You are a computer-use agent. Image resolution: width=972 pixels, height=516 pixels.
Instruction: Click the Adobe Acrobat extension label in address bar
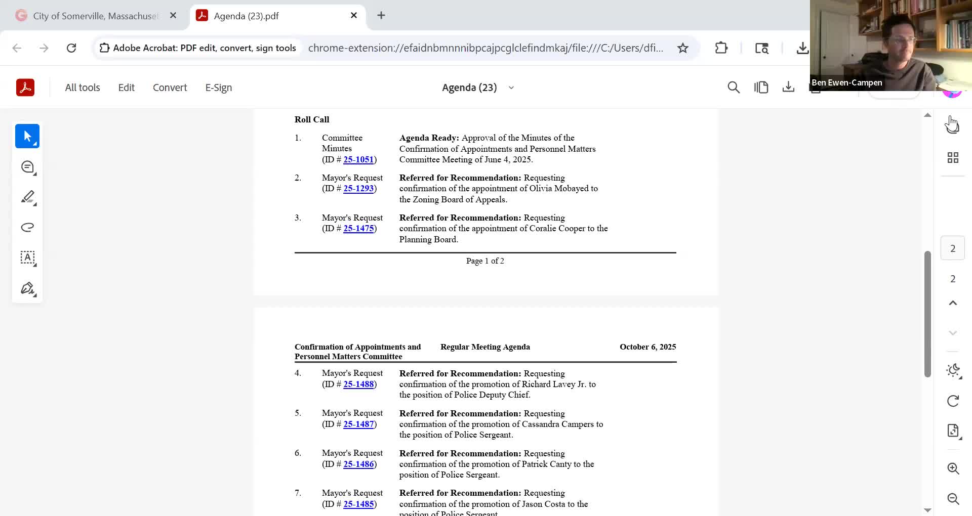pyautogui.click(x=198, y=48)
